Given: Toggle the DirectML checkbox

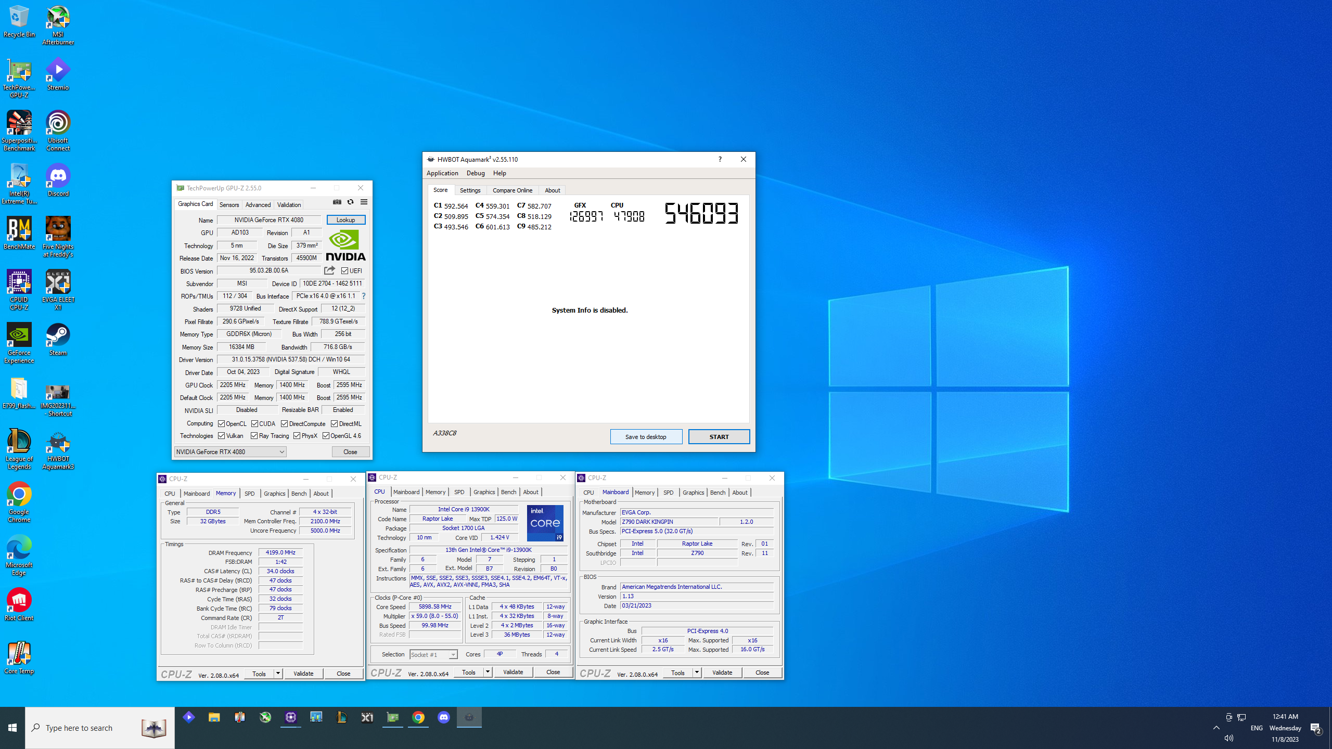Looking at the screenshot, I should (334, 423).
